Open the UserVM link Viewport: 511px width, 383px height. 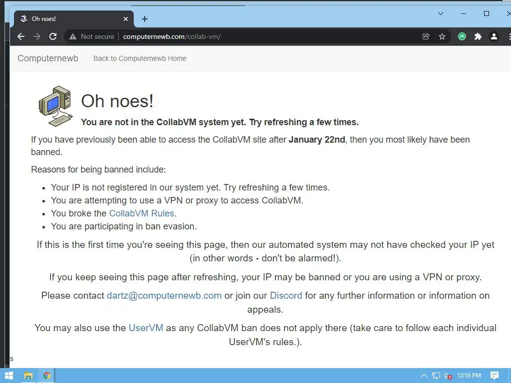point(146,328)
